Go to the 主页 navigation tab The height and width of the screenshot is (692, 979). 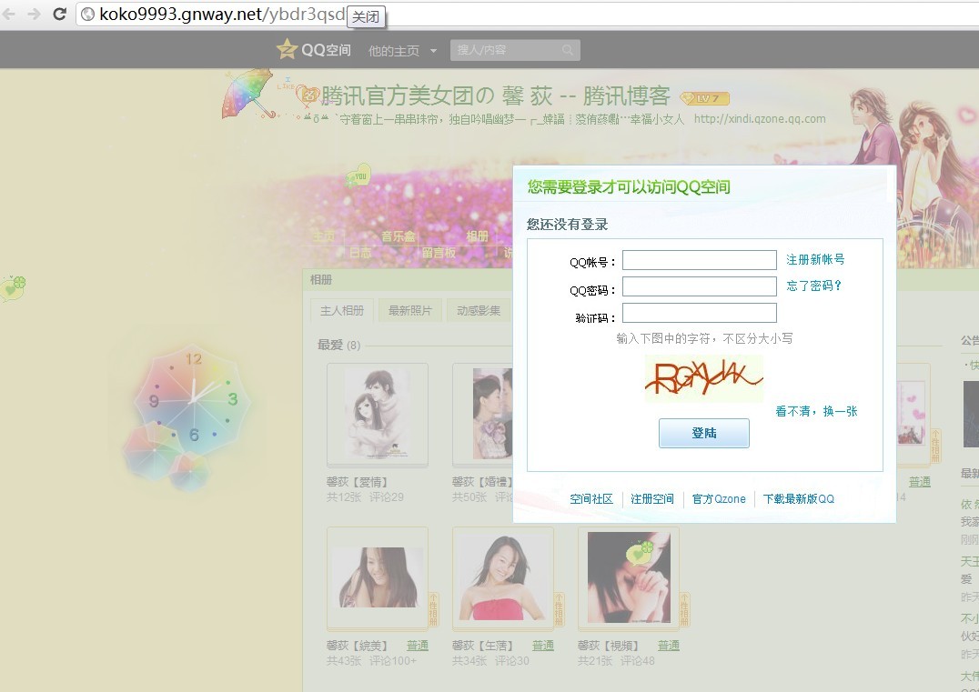[323, 236]
